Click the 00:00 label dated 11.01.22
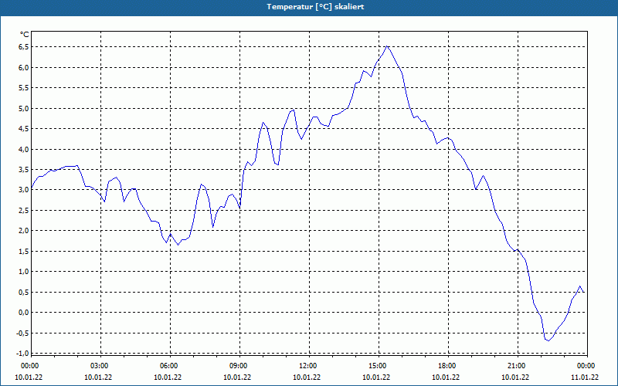618x386 pixels. tap(587, 366)
